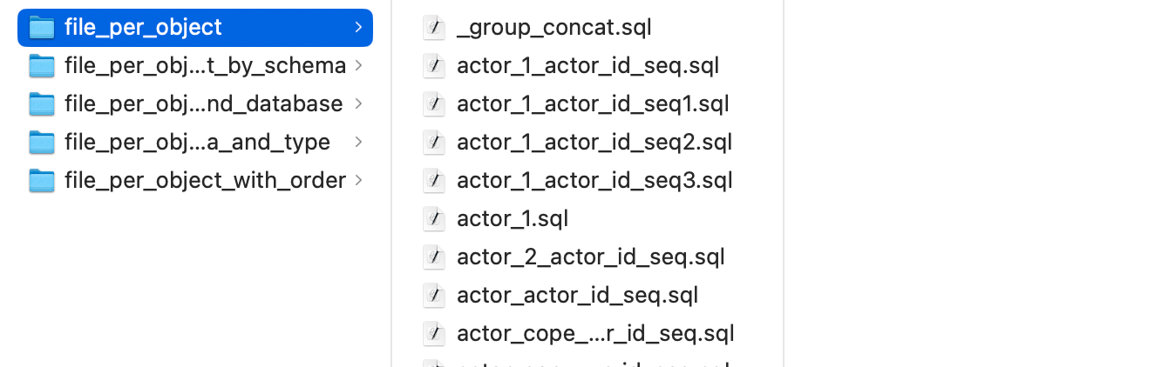Expand the file_per_object_with_order chevron

click(x=358, y=181)
